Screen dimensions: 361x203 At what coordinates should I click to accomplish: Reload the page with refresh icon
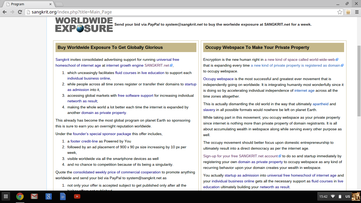click(x=20, y=12)
